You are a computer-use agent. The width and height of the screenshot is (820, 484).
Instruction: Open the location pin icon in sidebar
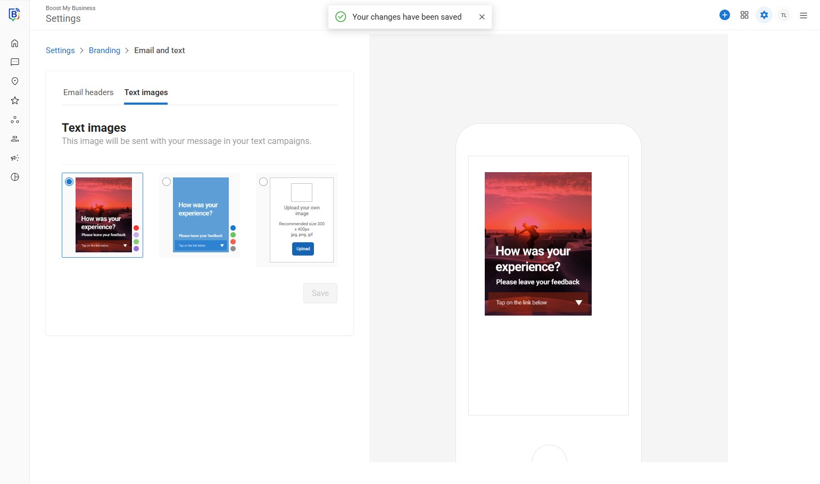click(x=15, y=81)
